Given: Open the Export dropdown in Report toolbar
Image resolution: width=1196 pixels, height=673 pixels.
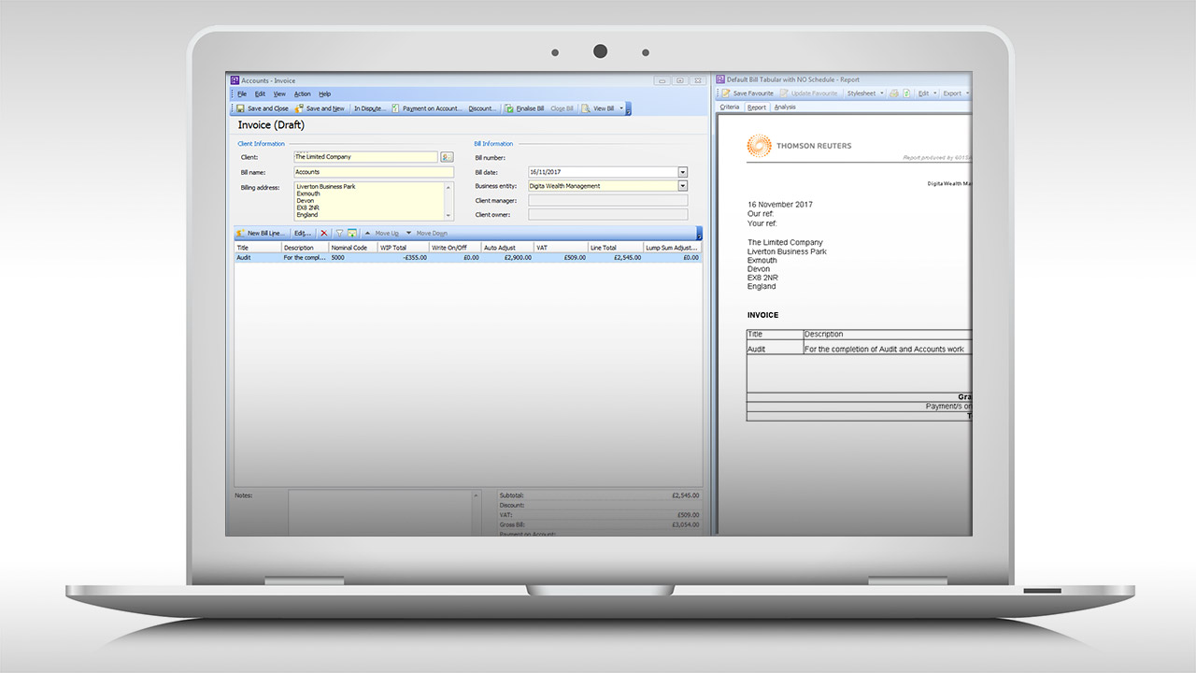Looking at the screenshot, I should pos(956,93).
